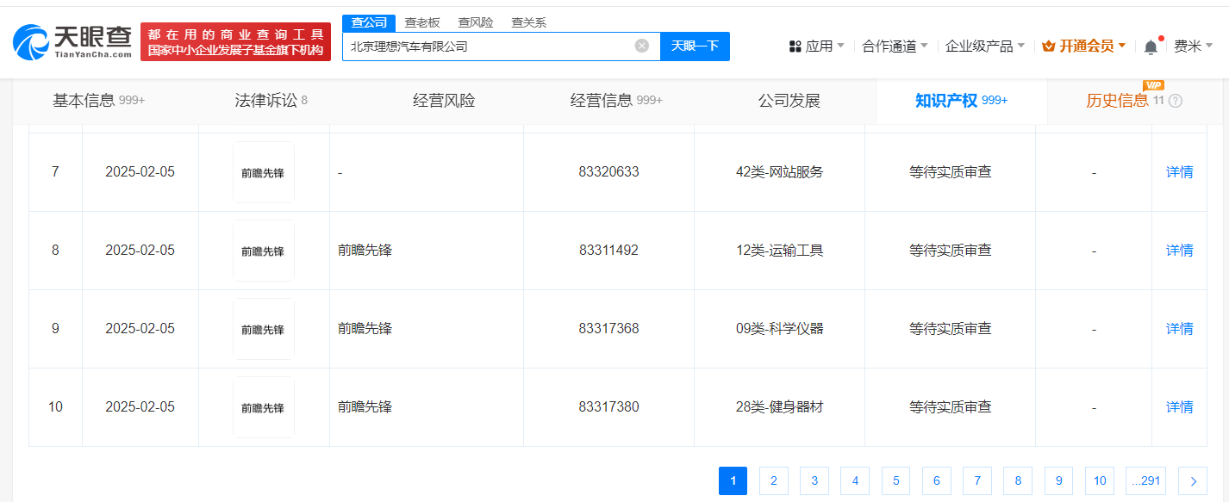
Task: Switch to the 查老板 search tab
Action: 422,22
